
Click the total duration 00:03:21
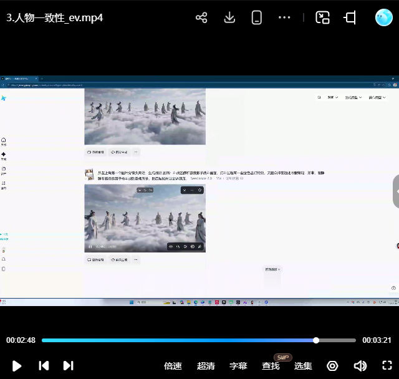tap(377, 340)
